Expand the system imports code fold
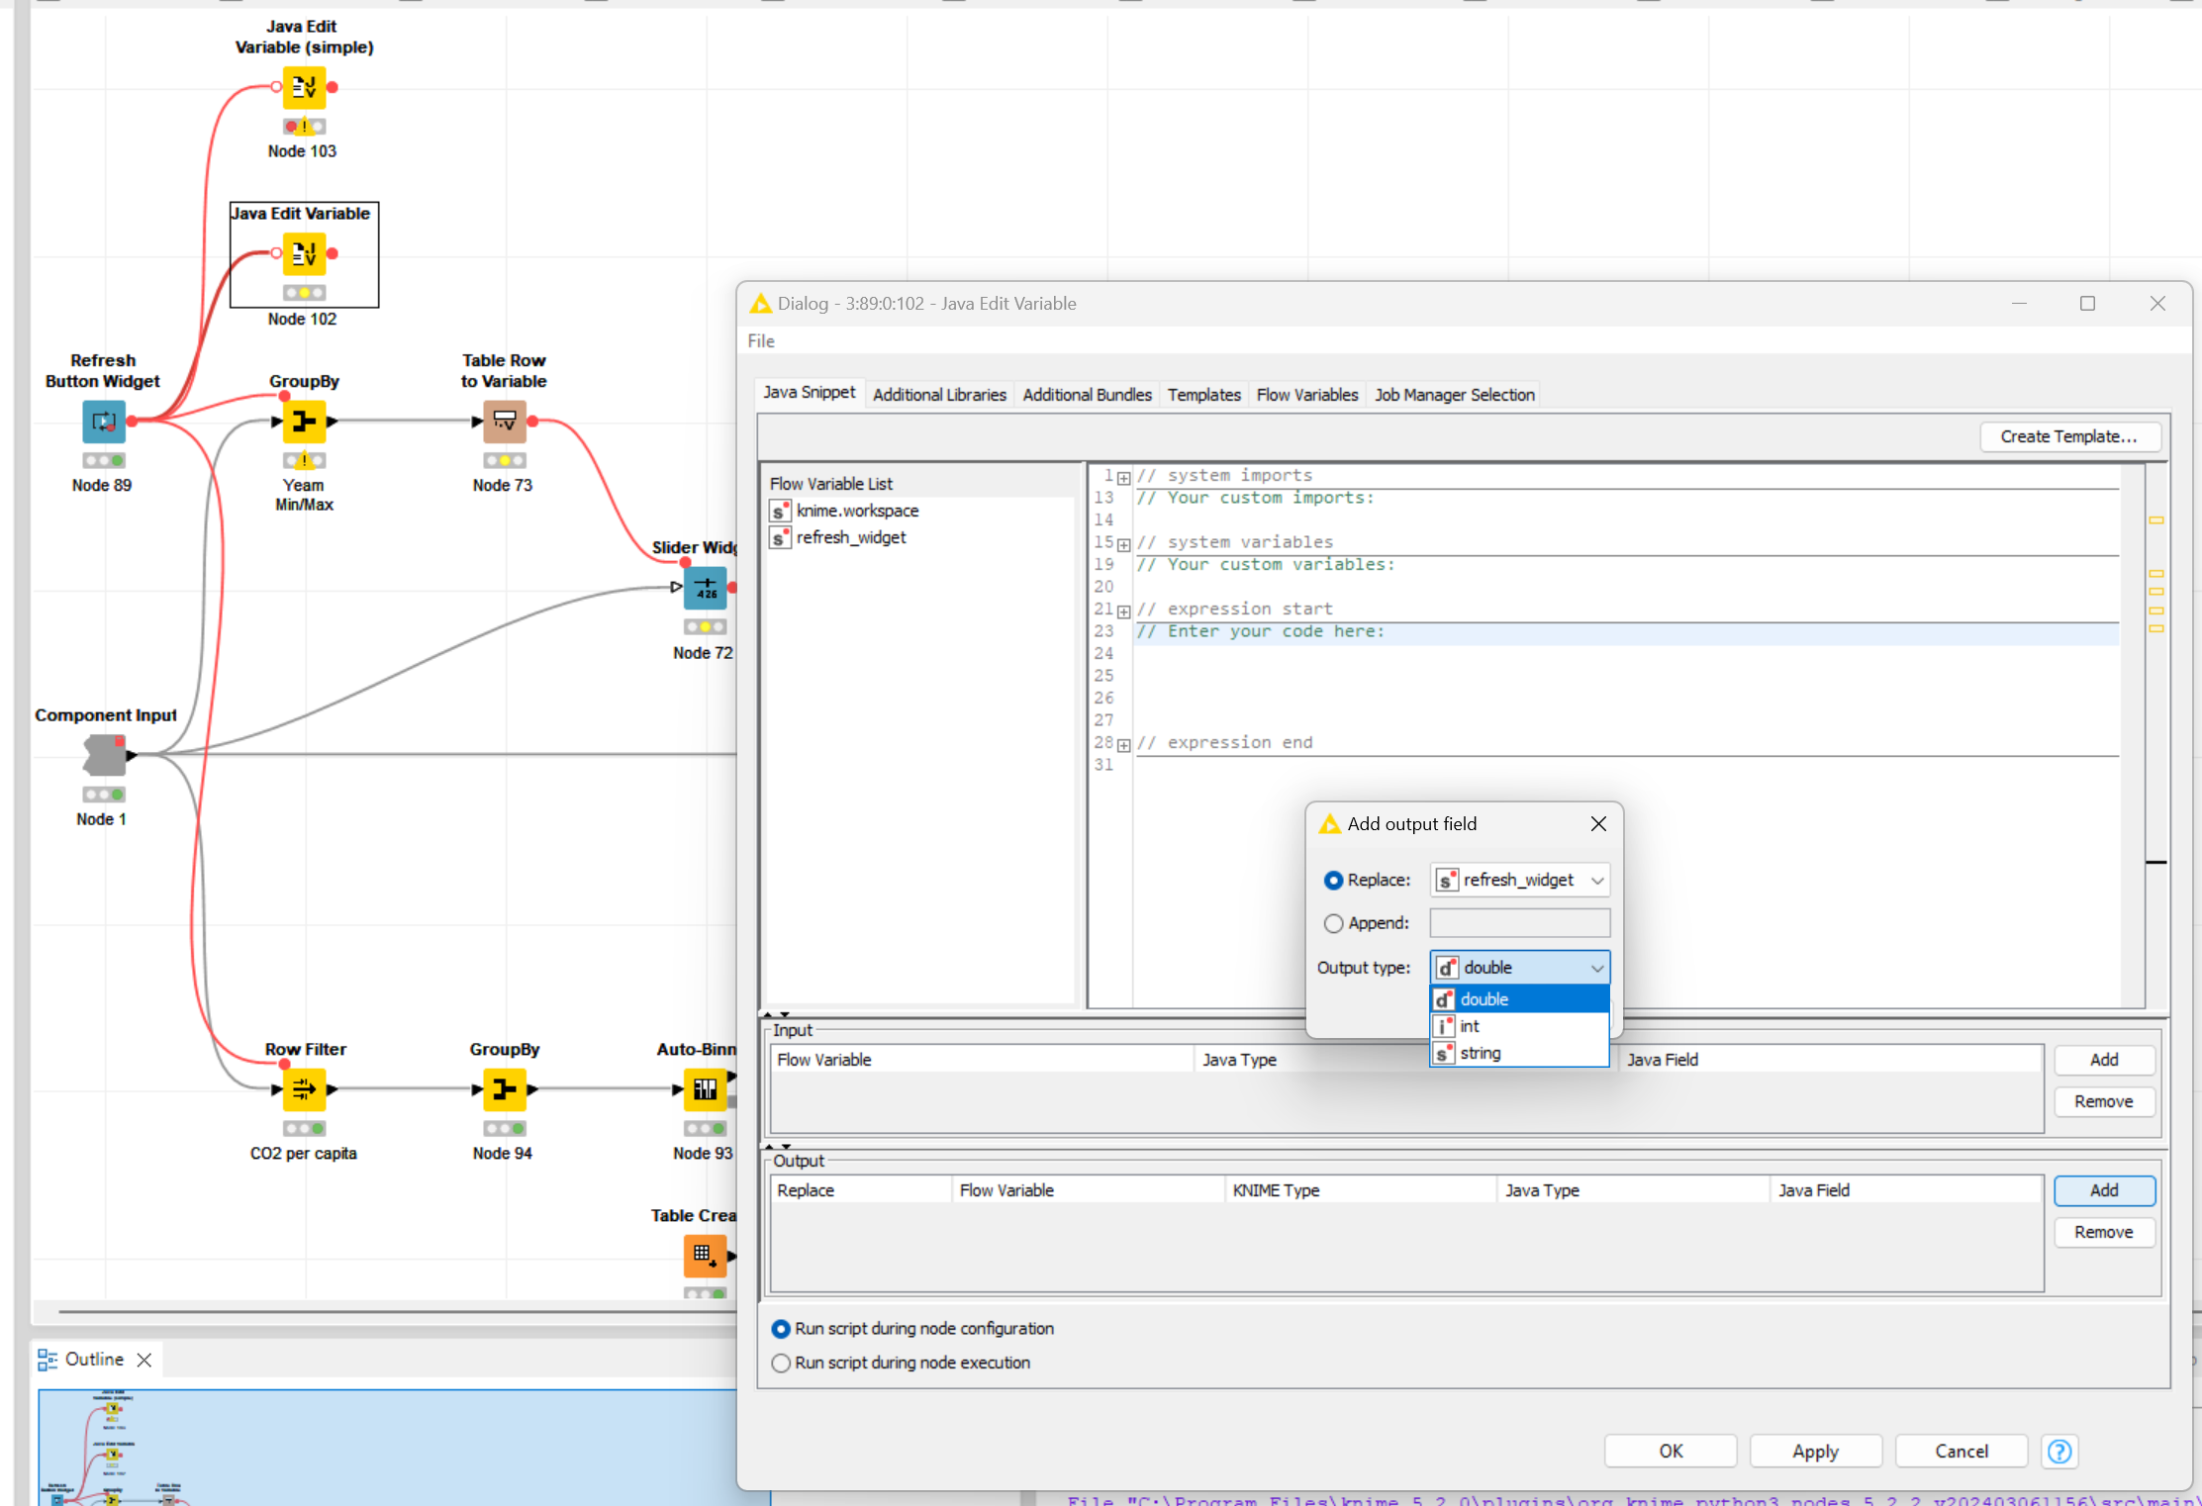Screen dimensions: 2202x1506 point(1124,478)
